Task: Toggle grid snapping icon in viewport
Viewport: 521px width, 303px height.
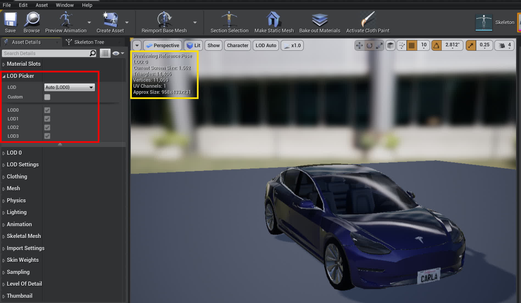Action: [411, 46]
